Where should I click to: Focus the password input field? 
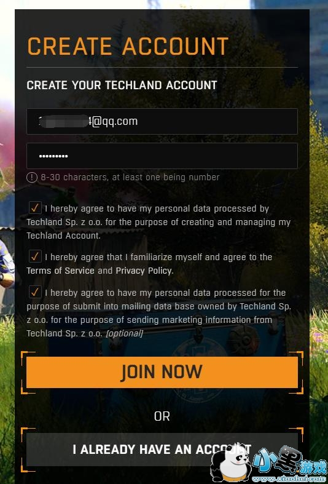point(162,156)
